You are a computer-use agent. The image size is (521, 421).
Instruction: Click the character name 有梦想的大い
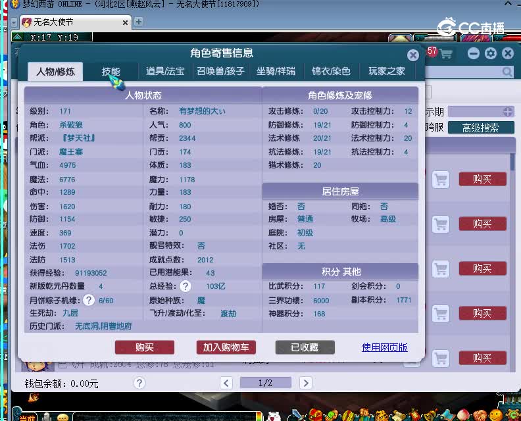click(x=202, y=111)
